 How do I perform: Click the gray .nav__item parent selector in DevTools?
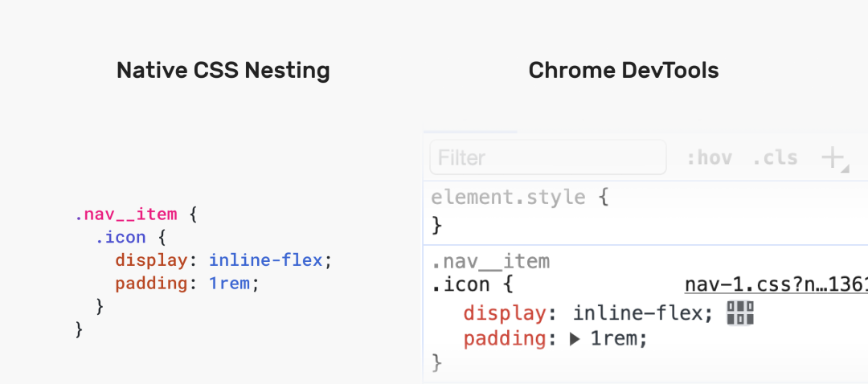pyautogui.click(x=490, y=261)
